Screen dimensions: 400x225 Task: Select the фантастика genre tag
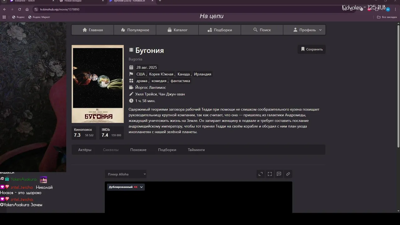click(x=180, y=81)
